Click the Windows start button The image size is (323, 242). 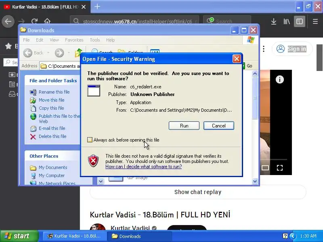pyautogui.click(x=19, y=236)
